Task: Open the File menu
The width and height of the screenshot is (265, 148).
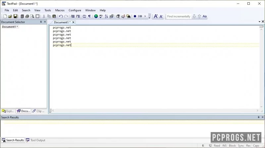Action: (7, 10)
